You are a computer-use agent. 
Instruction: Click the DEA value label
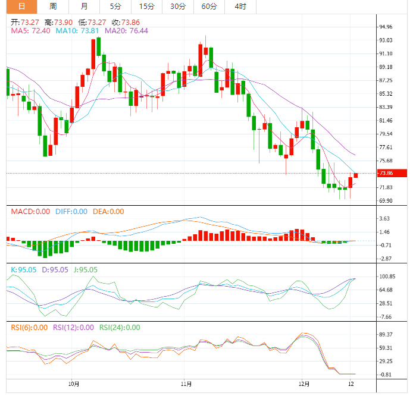(x=108, y=211)
